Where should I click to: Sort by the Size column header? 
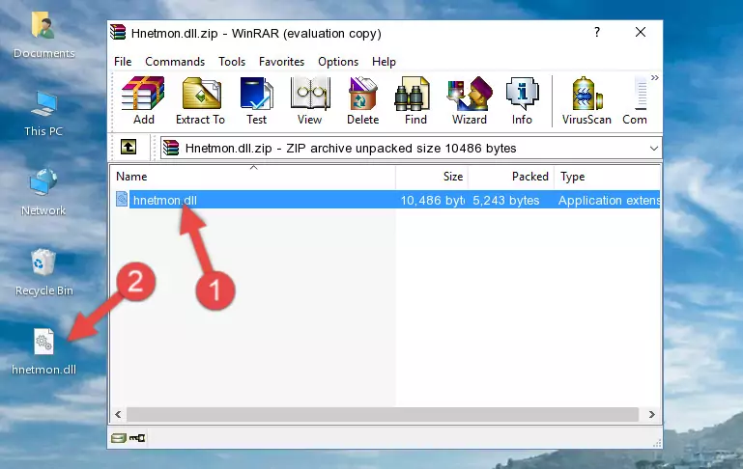[432, 177]
